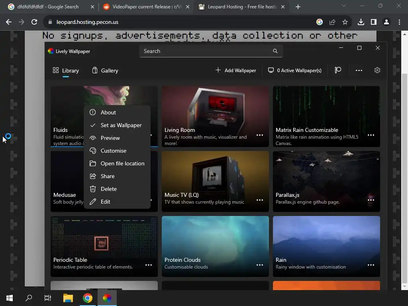408x306 pixels.
Task: Close the Google Search browser tab
Action: click(92, 7)
